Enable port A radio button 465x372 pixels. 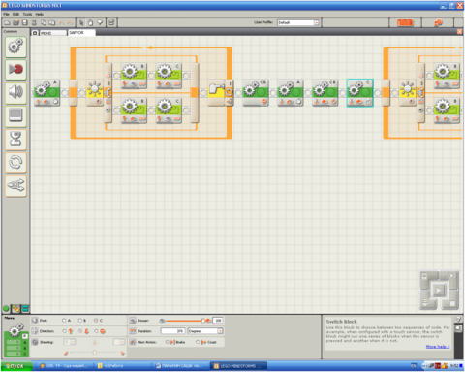[64, 321]
